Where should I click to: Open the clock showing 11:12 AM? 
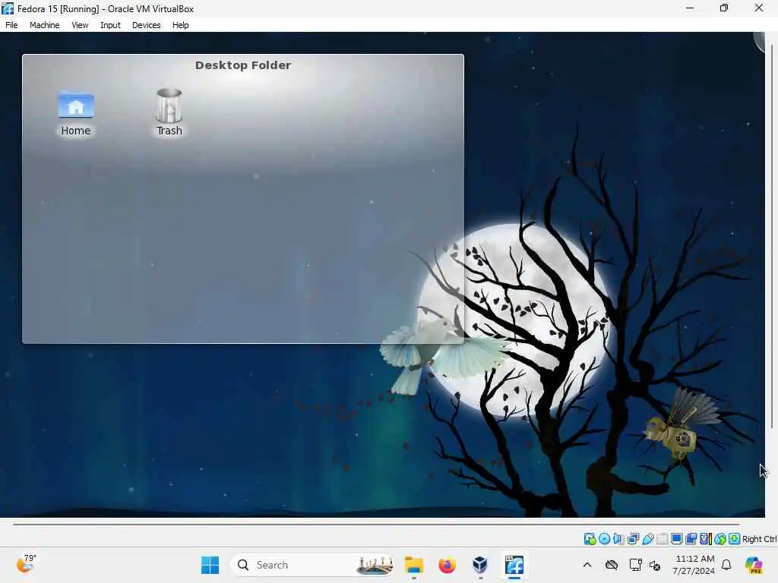694,565
